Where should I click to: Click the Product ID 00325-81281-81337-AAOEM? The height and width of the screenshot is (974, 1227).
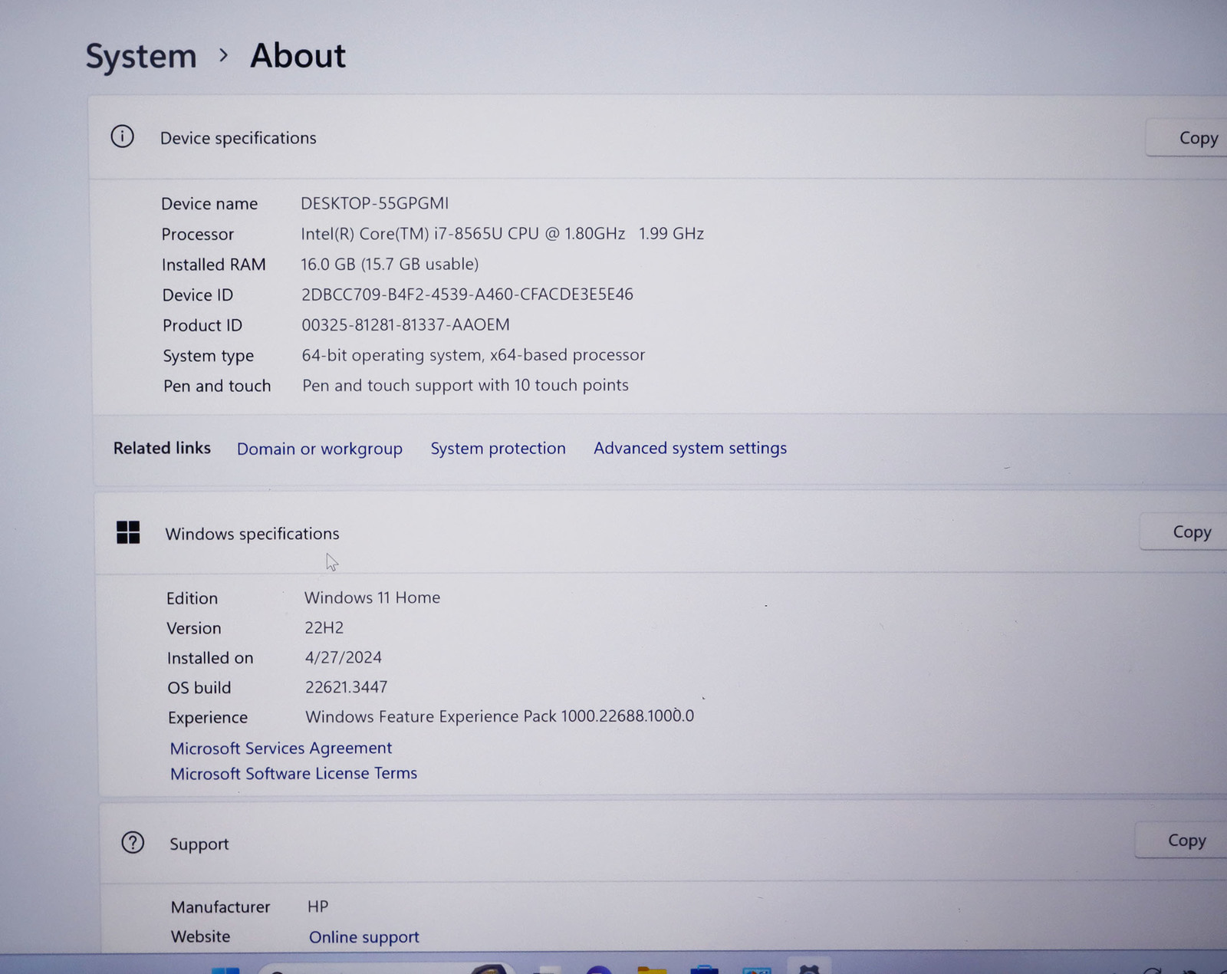[405, 324]
